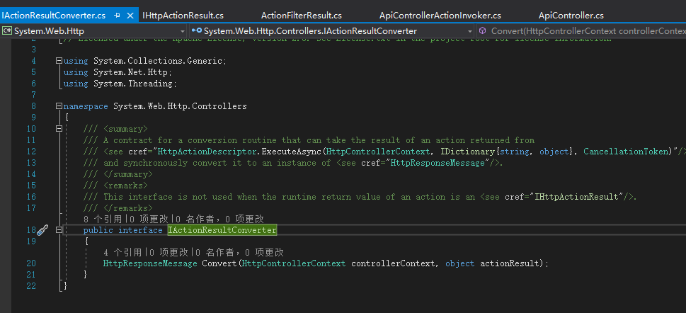Screen dimensions: 686x313
Task: Click the "IHttpActionResult" cref on line 16
Action: pos(577,197)
